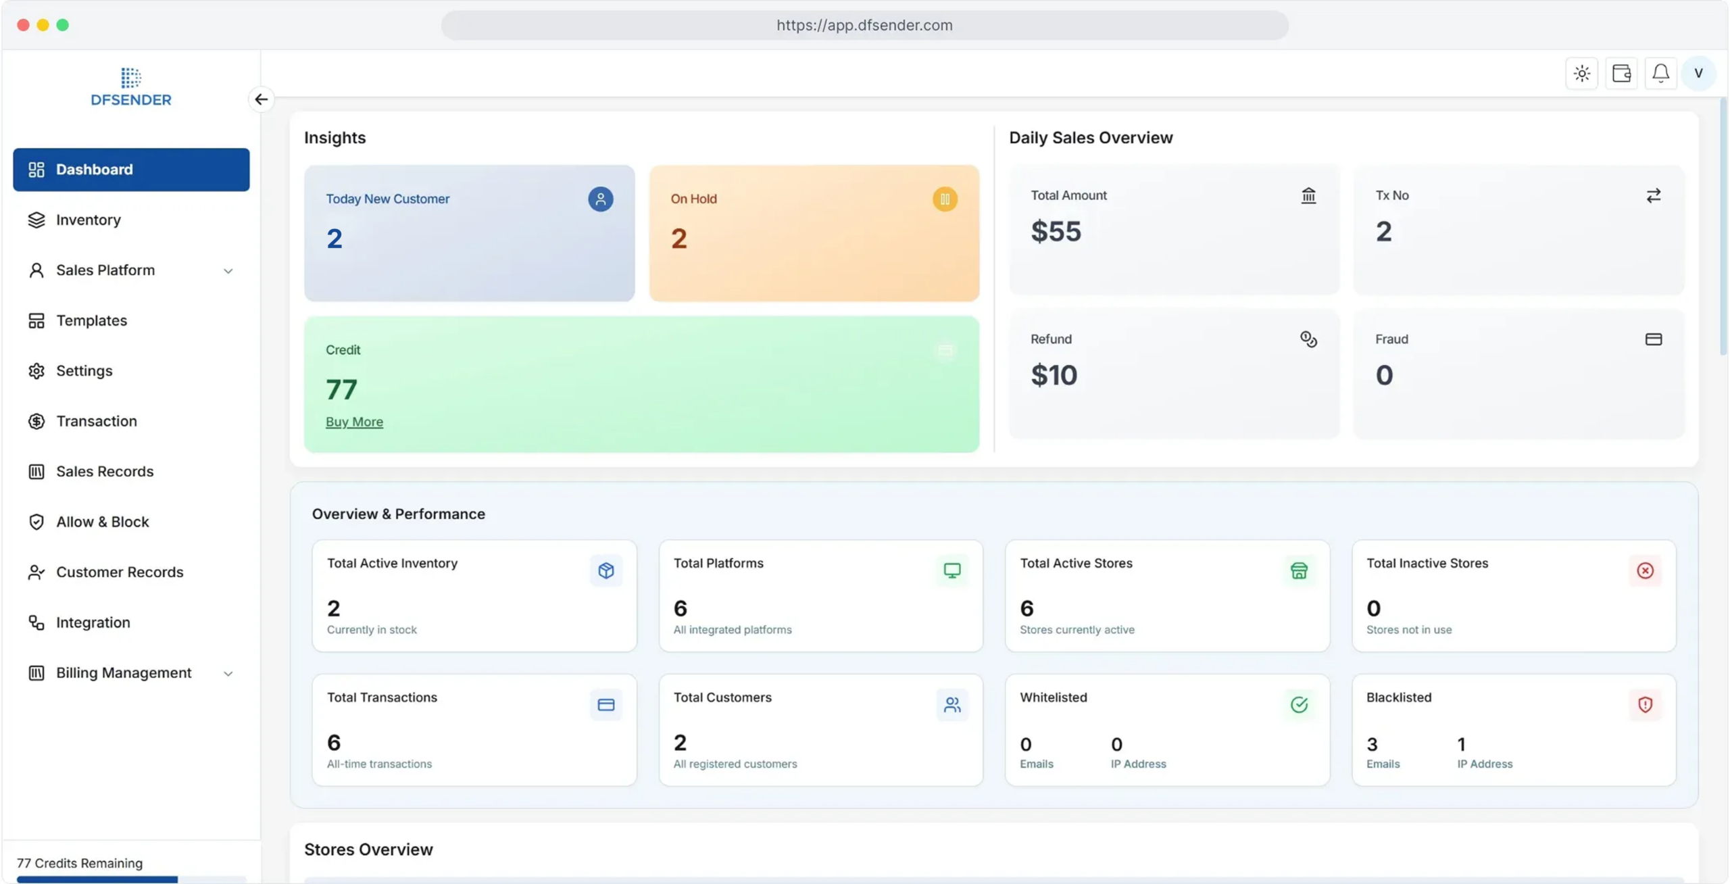The image size is (1730, 884).
Task: Expand the Sales Platform submenu chevron
Action: click(228, 270)
